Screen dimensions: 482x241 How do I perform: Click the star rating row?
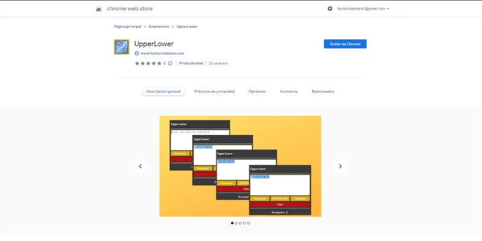(148, 63)
